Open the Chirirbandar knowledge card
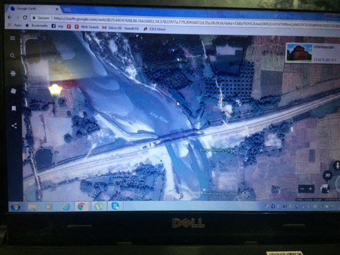This screenshot has height=255, width=340. [x=313, y=53]
